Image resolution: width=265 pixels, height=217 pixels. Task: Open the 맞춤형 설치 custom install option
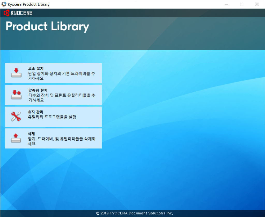click(x=53, y=95)
